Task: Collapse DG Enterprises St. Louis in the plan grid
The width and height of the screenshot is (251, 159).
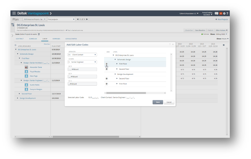Action: (16, 50)
